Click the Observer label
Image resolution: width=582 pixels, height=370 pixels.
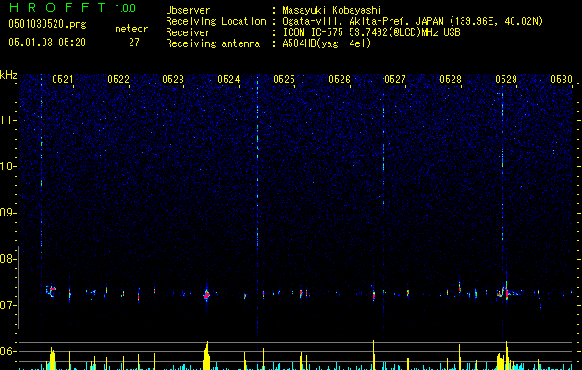188,10
